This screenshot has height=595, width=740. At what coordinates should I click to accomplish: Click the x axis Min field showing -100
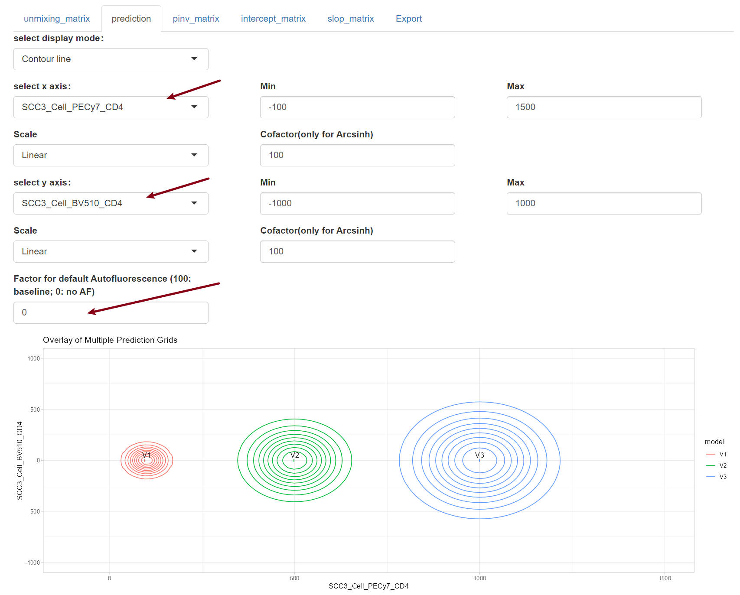(x=357, y=107)
